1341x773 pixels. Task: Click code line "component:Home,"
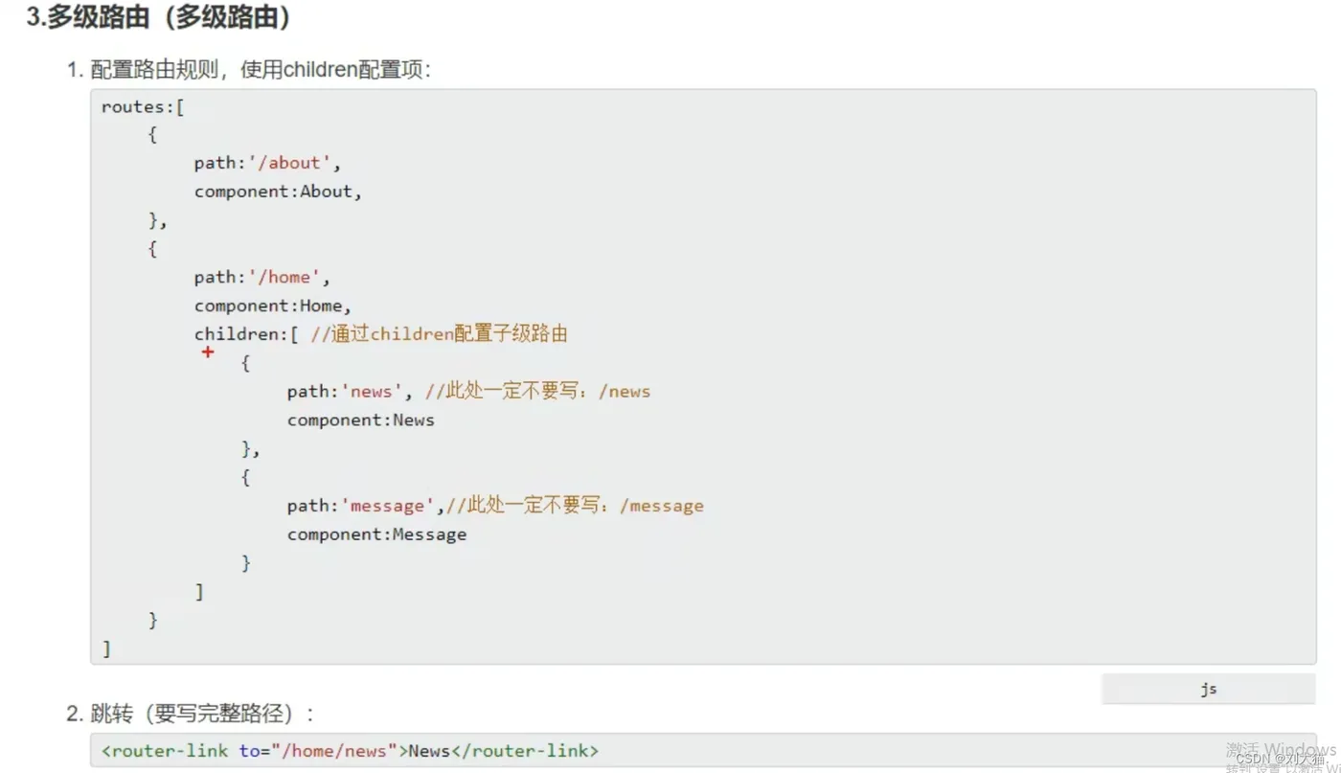[273, 307]
